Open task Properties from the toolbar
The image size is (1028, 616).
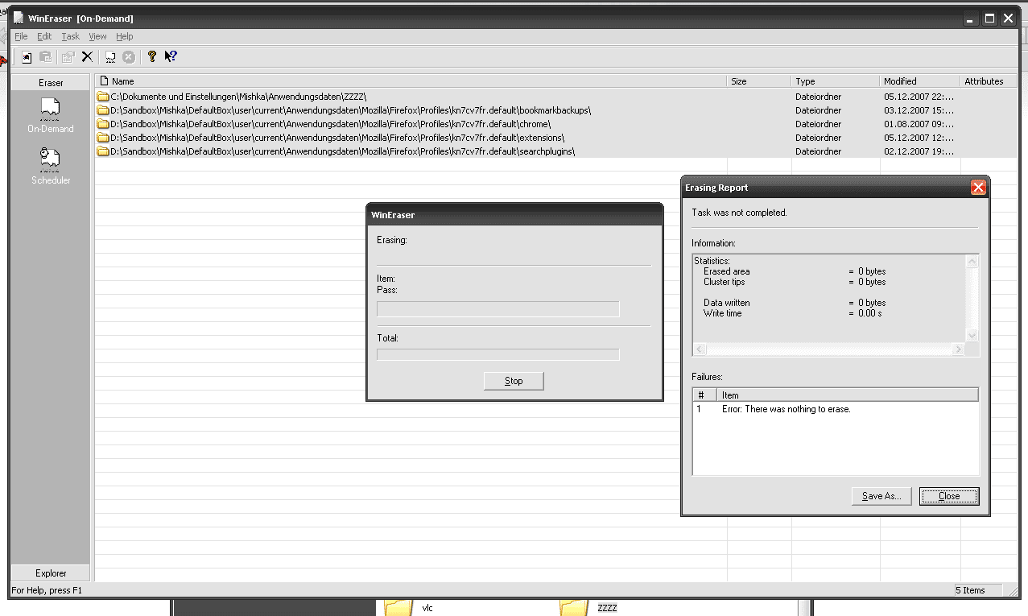point(68,56)
